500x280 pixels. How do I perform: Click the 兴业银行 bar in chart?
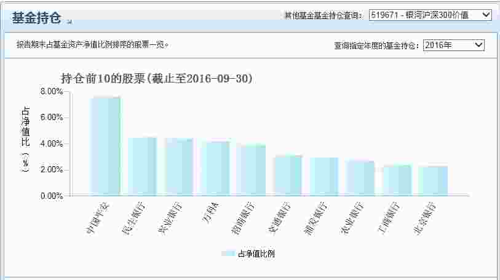179,167
